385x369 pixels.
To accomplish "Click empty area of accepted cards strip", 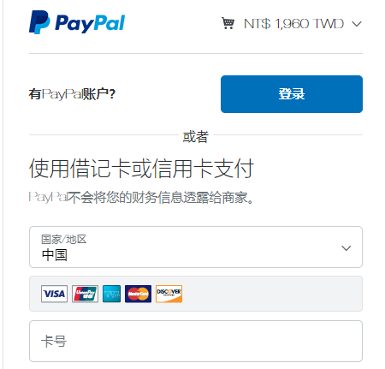I will point(271,294).
